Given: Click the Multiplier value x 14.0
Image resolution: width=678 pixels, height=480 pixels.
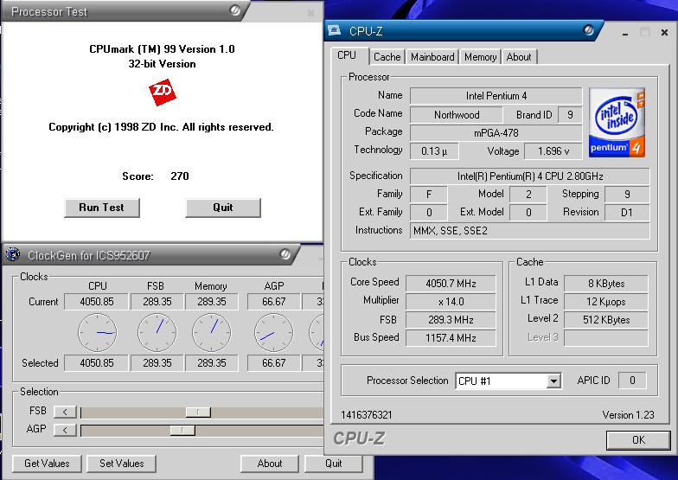Looking at the screenshot, I should coord(451,301).
